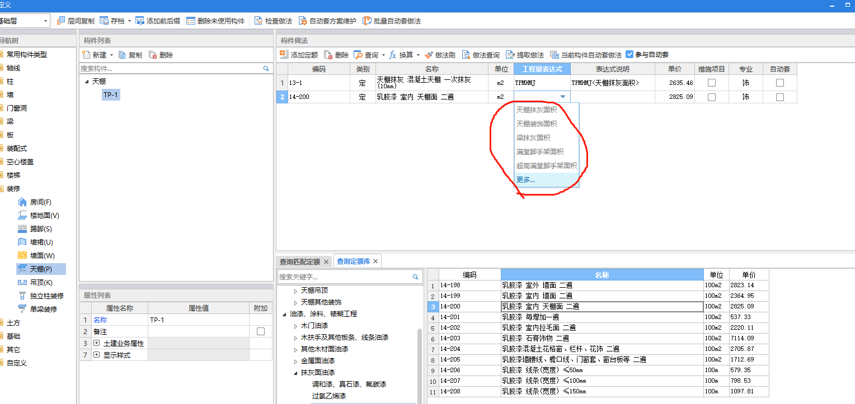Expand the 木门油漆 tree node
The width and height of the screenshot is (855, 404).
point(295,326)
